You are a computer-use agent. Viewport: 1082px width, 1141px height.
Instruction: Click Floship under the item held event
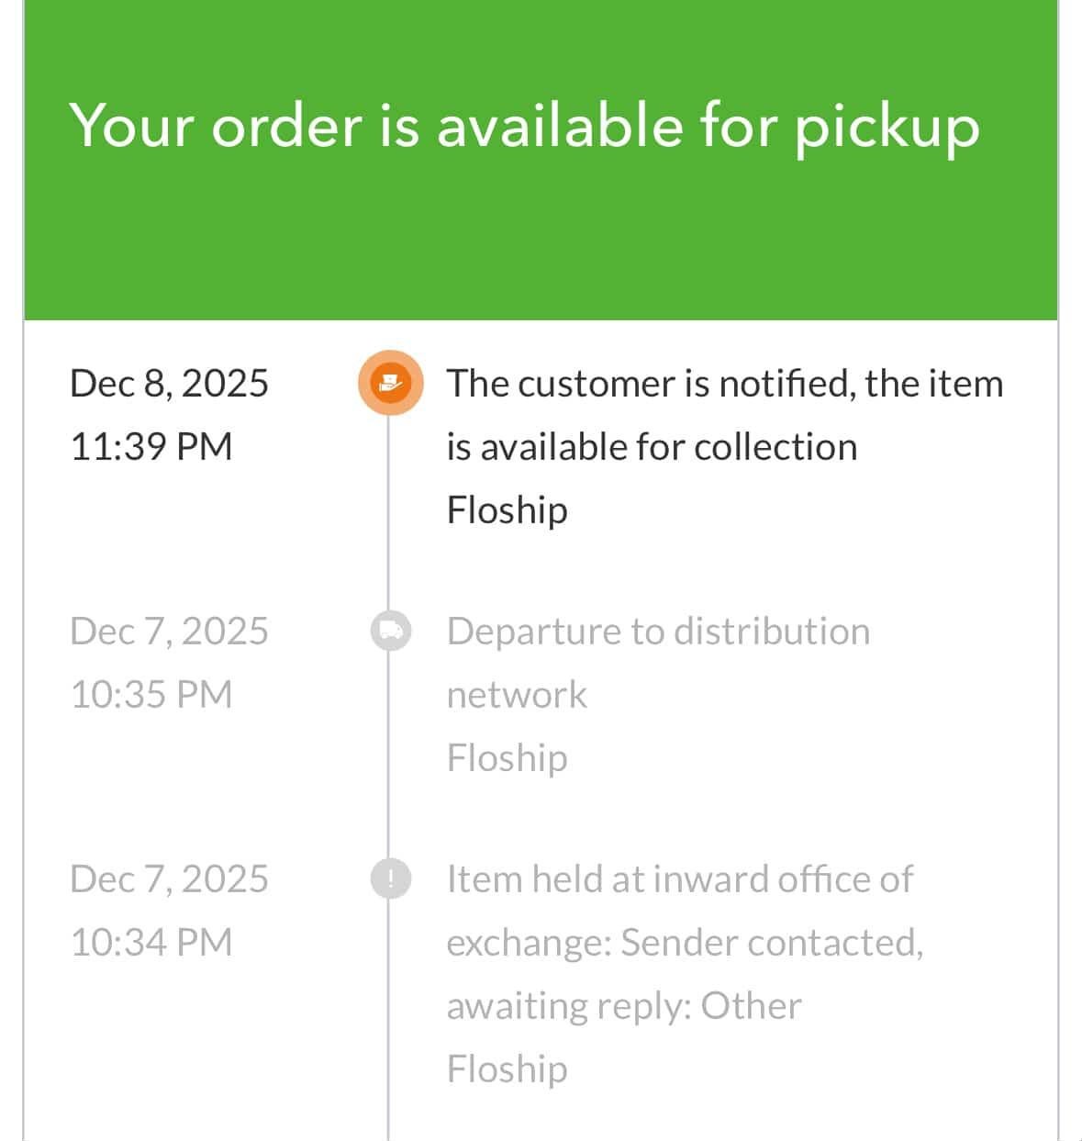(x=507, y=1068)
